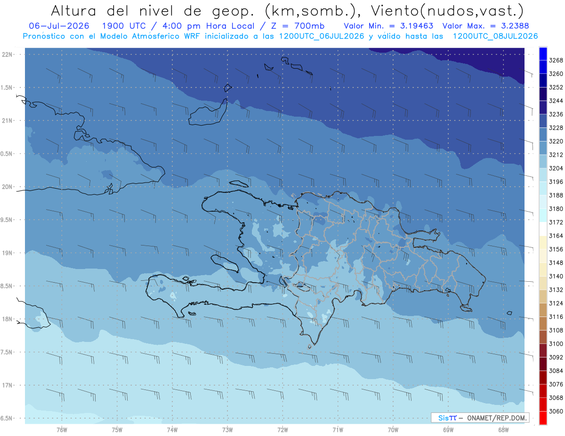Select the 'Valor Min. = 3.19463' text
Image resolution: width=565 pixels, height=436 pixels.
pos(388,26)
